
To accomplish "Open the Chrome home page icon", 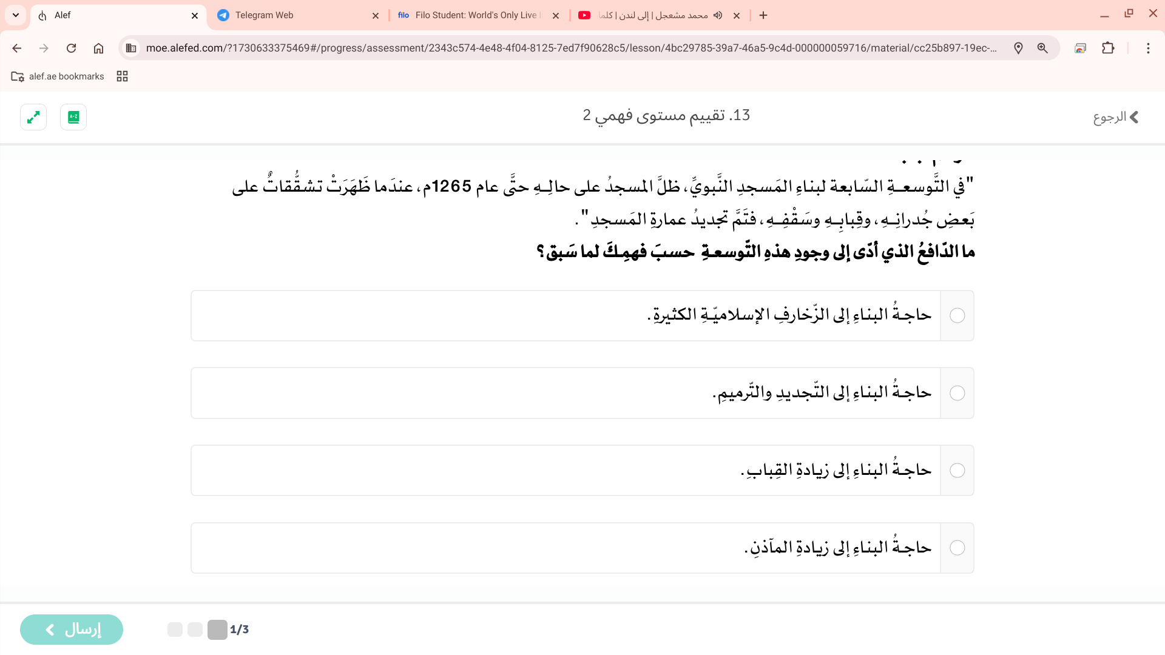I will click(98, 48).
